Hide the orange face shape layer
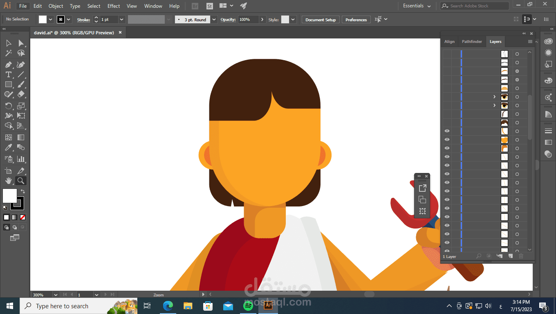 point(447,140)
